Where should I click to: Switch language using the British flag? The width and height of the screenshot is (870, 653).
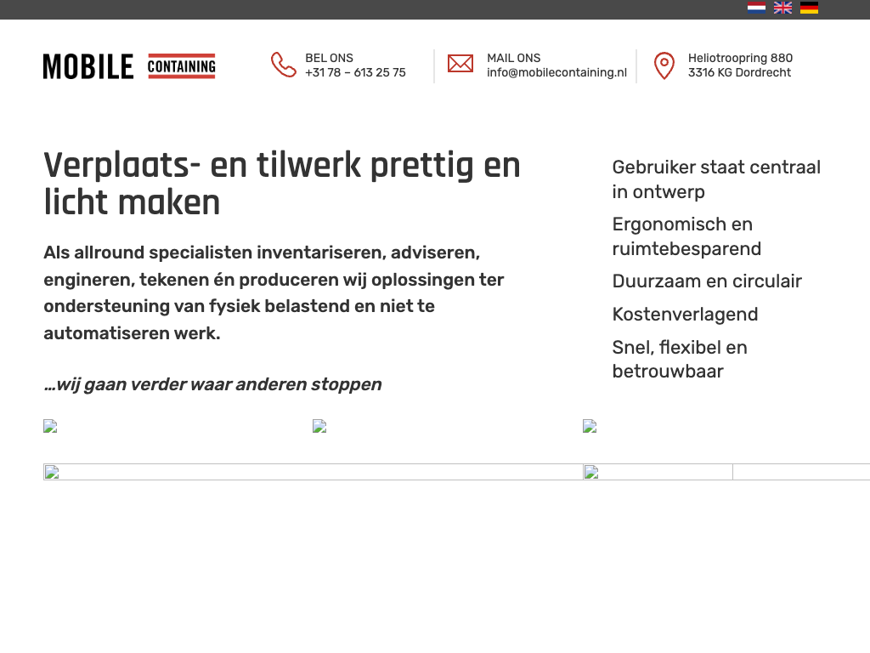(x=782, y=8)
